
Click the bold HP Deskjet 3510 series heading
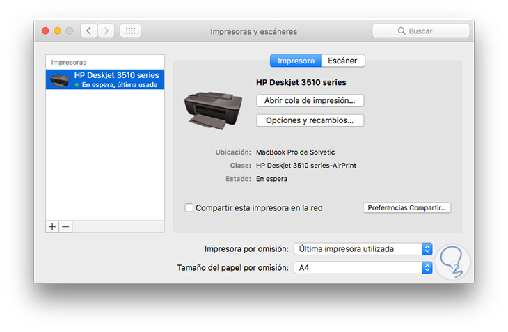coord(301,82)
